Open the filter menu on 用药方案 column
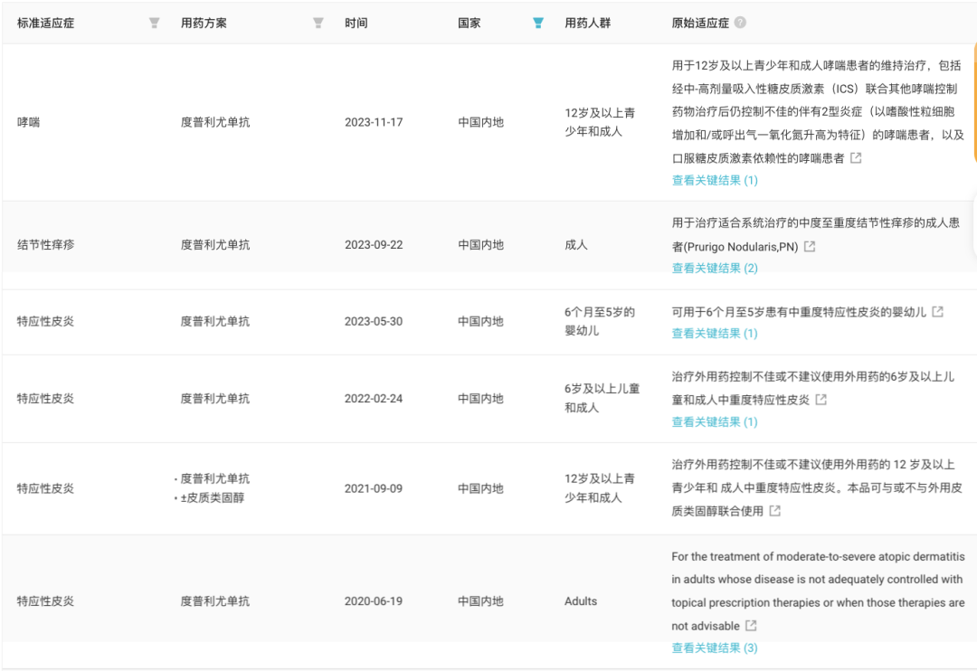The image size is (977, 671). tap(318, 23)
